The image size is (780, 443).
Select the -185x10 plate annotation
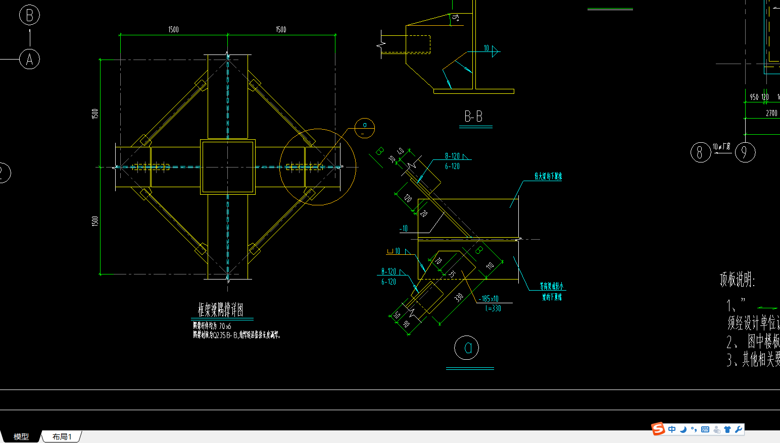pyautogui.click(x=489, y=299)
